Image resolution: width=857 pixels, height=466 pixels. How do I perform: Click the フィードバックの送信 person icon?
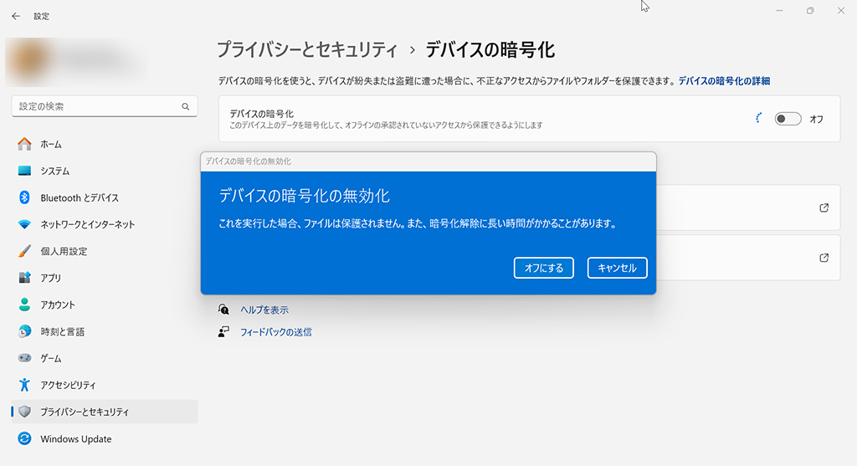(x=223, y=331)
